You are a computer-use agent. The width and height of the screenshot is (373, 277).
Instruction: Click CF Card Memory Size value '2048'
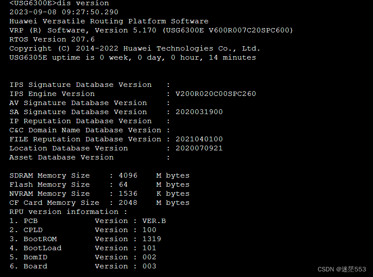pyautogui.click(x=128, y=203)
